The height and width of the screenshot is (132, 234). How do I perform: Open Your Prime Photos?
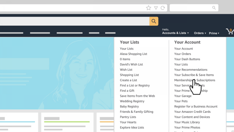(x=187, y=127)
